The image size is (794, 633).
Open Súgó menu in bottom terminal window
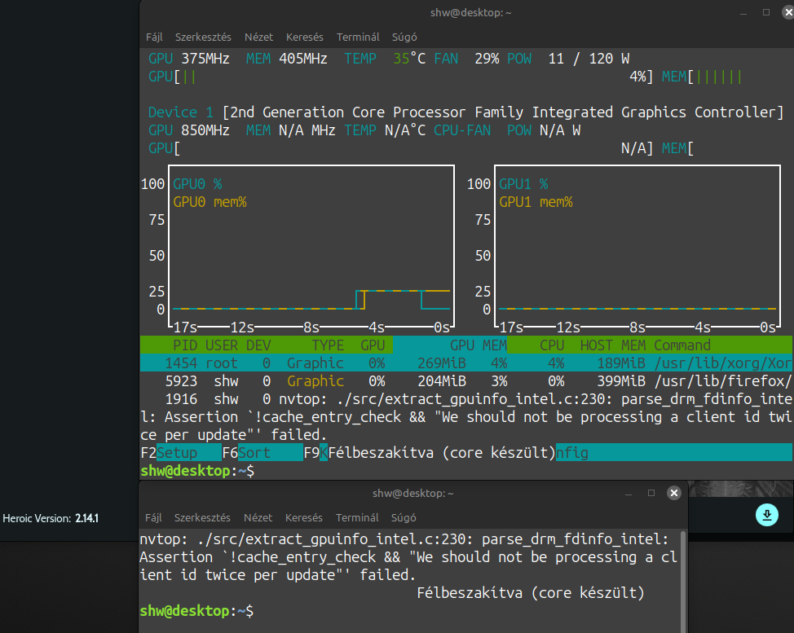pyautogui.click(x=404, y=517)
